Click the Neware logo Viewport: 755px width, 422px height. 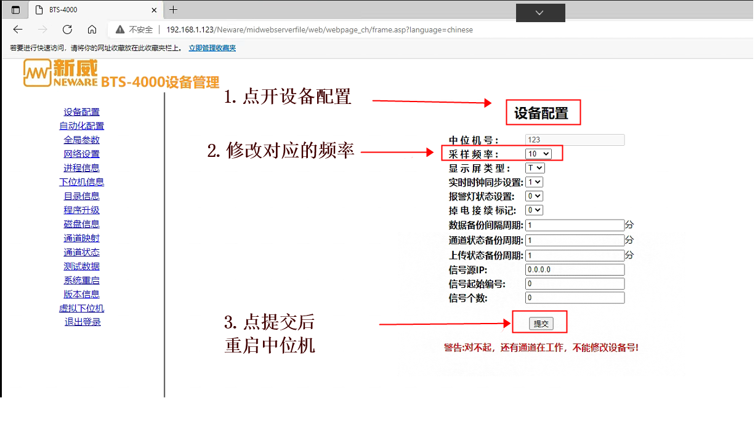(x=60, y=74)
